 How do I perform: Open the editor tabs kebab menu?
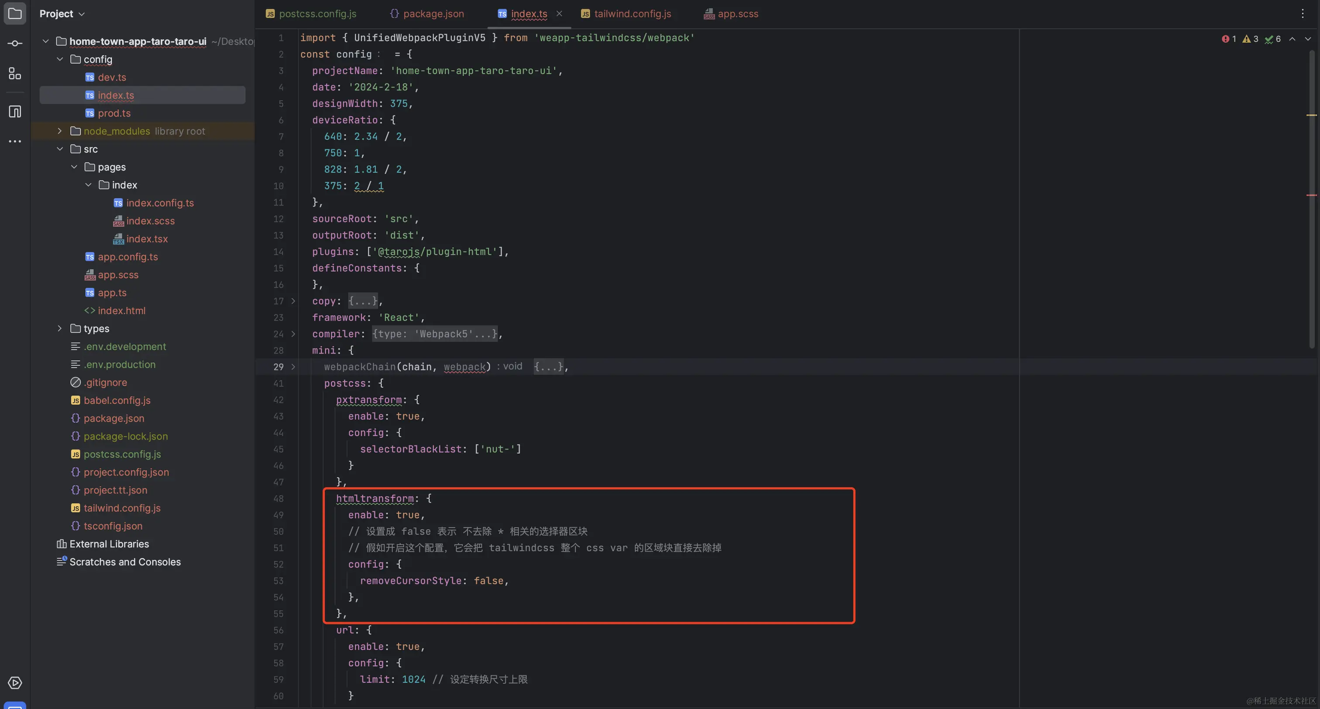pos(1303,14)
